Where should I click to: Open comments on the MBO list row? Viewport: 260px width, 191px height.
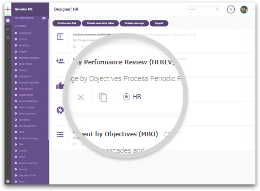point(75,144)
